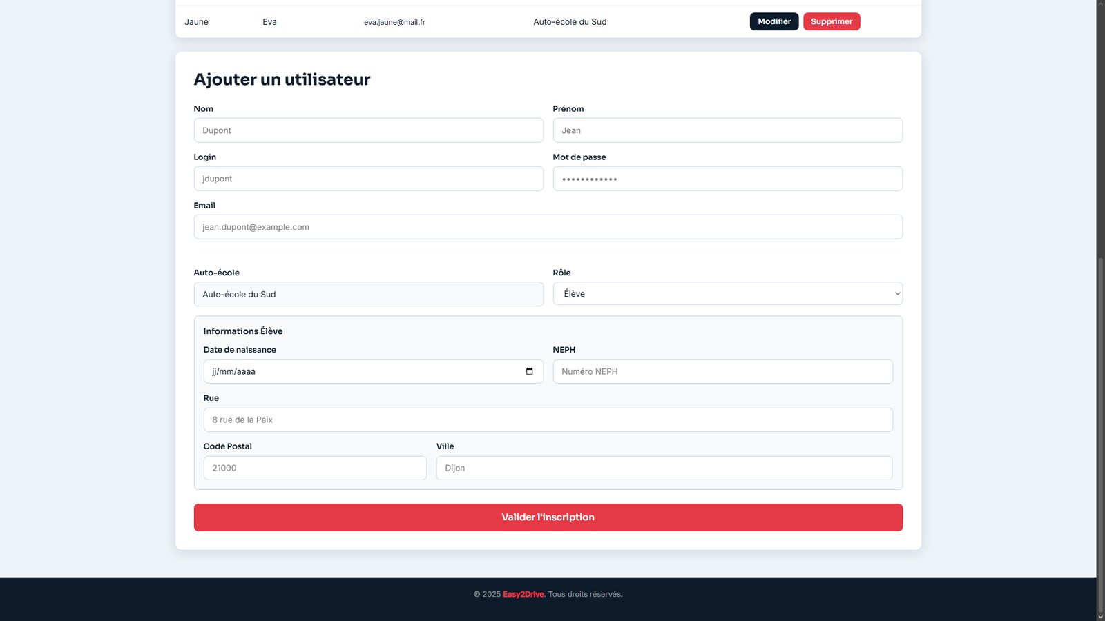The height and width of the screenshot is (621, 1105).
Task: Click the Ajouter un utilisateur heading
Action: [282, 79]
